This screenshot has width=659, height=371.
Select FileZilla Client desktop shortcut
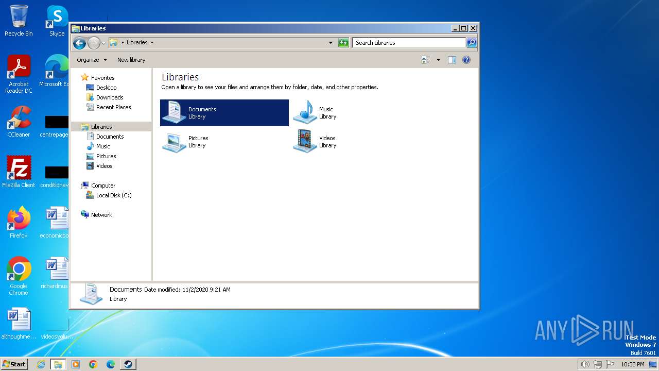click(x=19, y=172)
